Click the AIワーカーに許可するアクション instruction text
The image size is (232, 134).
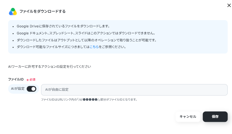click(50, 67)
